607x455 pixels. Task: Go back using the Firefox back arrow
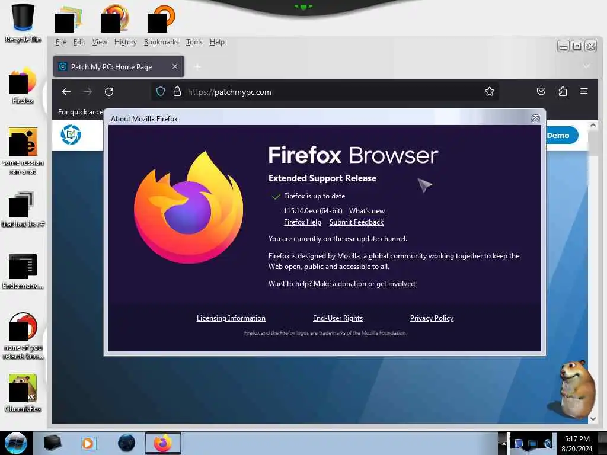(x=66, y=92)
